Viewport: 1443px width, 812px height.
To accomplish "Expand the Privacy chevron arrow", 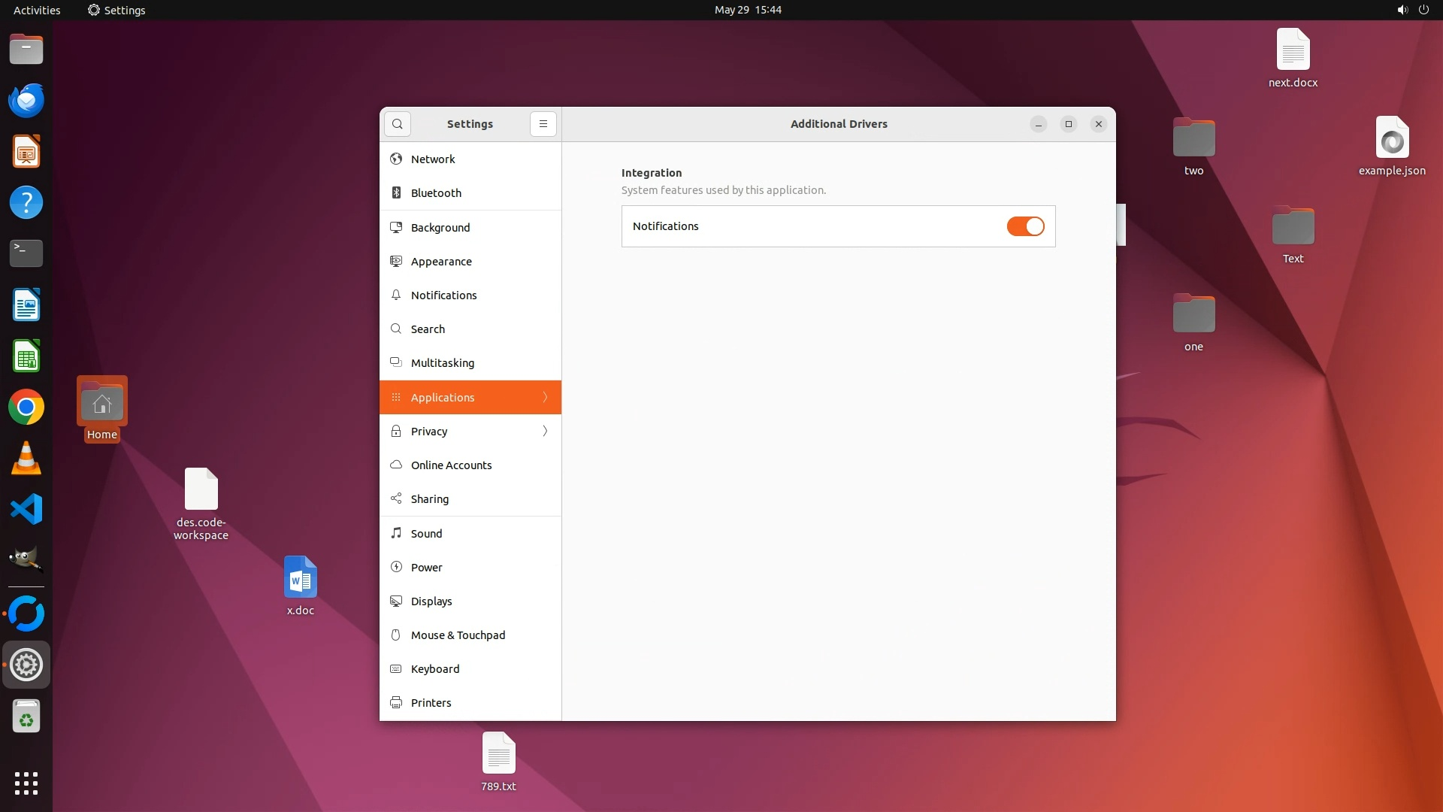I will 545,432.
